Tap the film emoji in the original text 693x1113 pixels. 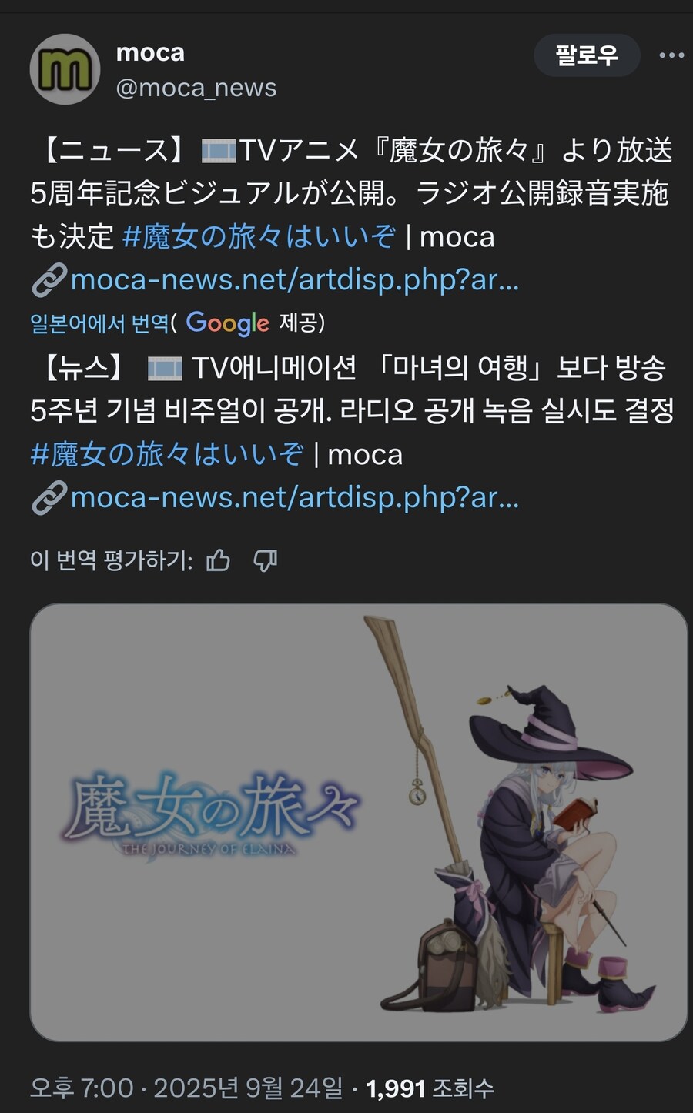[219, 151]
